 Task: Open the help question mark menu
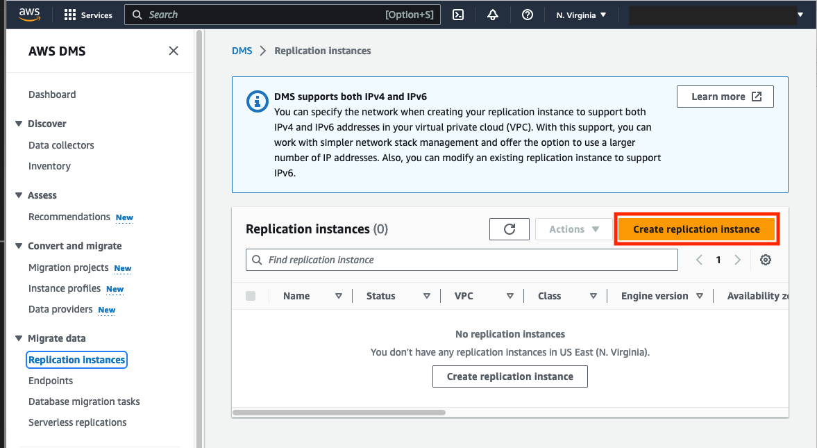(528, 15)
